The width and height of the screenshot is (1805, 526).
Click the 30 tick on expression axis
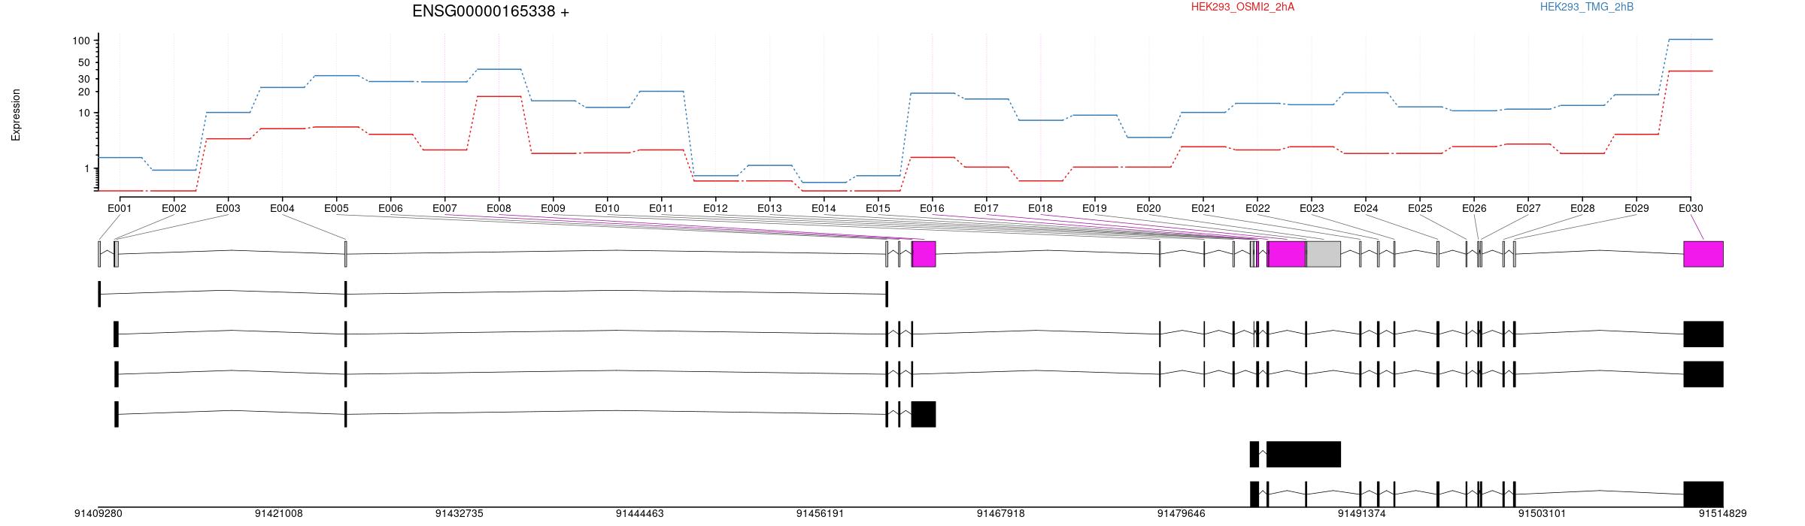pos(84,79)
